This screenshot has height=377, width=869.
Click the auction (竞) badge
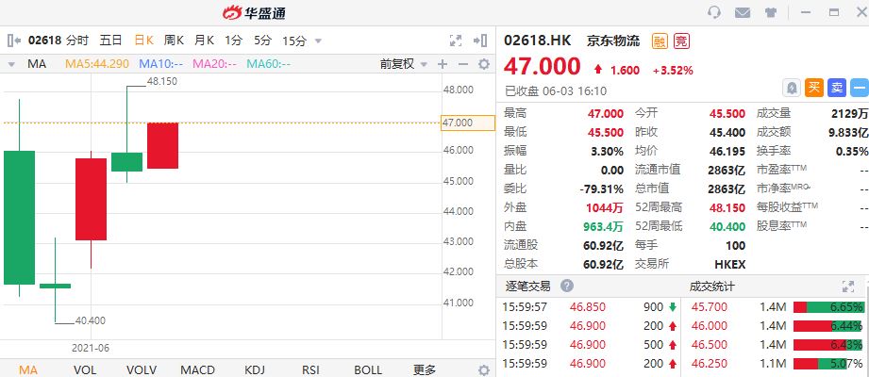point(681,41)
